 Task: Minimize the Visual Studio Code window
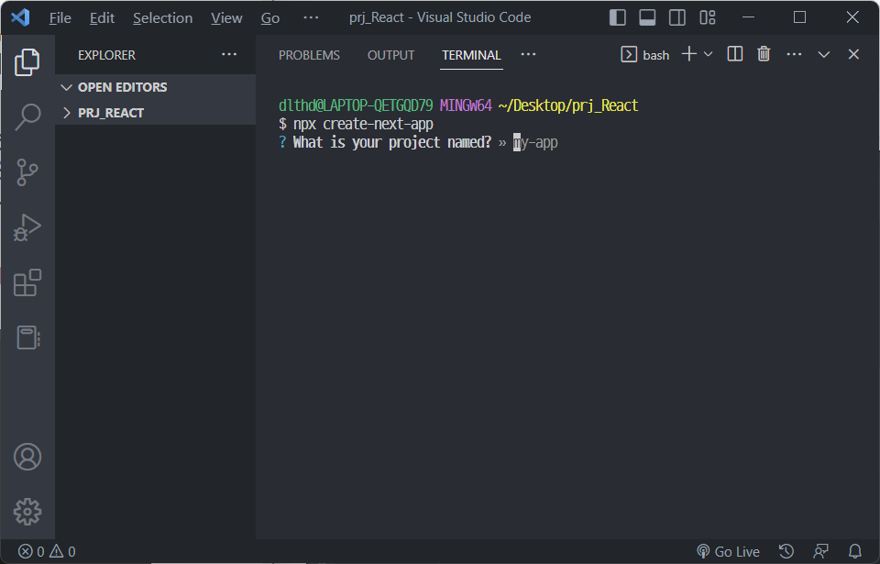click(748, 17)
